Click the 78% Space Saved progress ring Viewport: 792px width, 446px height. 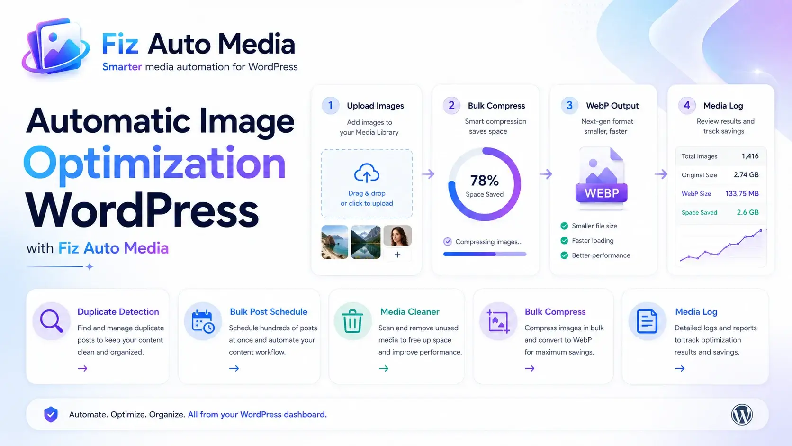click(485, 184)
